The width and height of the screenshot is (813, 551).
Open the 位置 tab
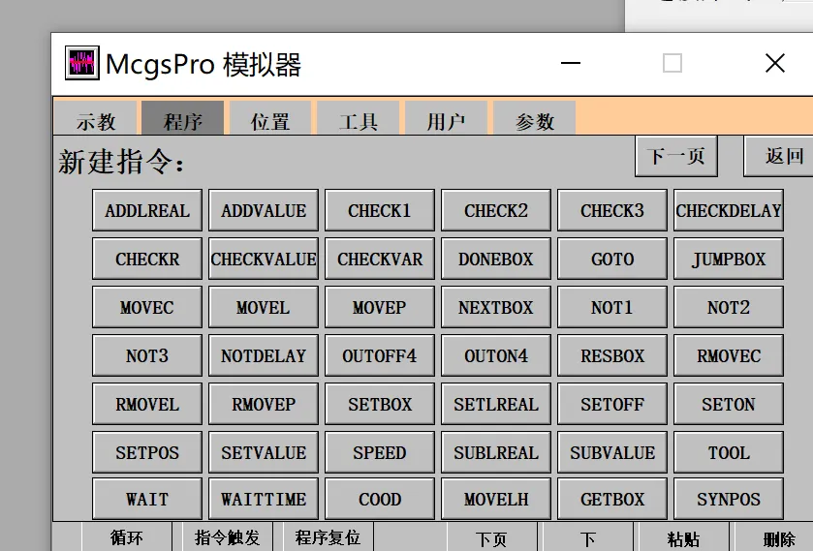(270, 119)
